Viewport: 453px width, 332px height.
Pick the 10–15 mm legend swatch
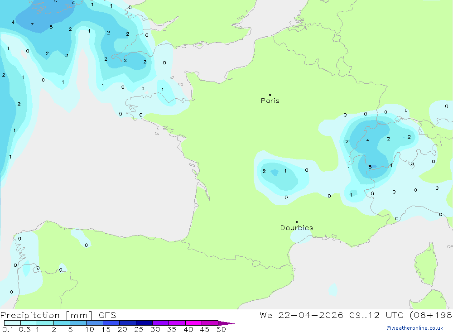[x=95, y=323]
